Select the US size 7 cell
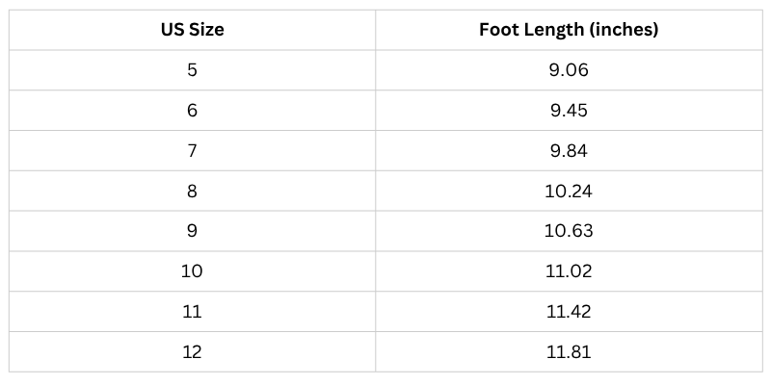This screenshot has width=771, height=385. click(x=192, y=151)
